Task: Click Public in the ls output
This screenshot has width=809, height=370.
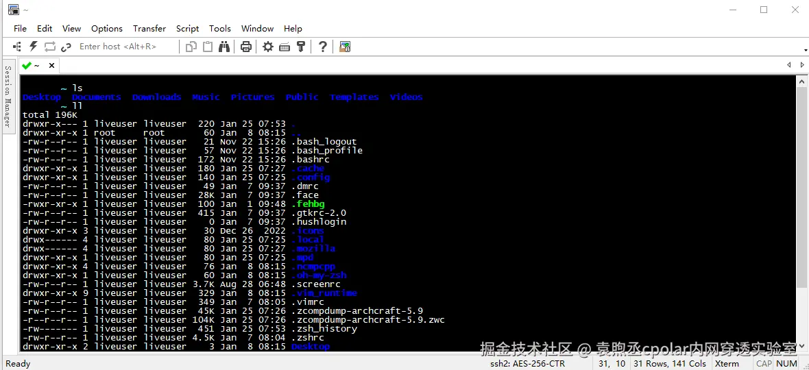Action: (302, 97)
